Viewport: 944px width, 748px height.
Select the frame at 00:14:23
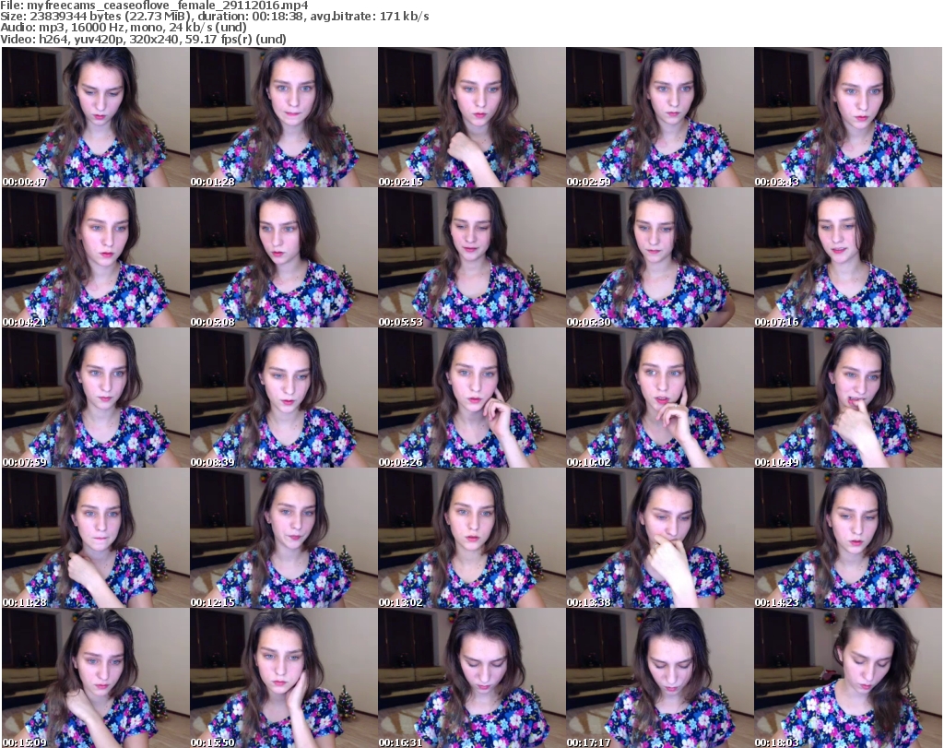pos(847,538)
